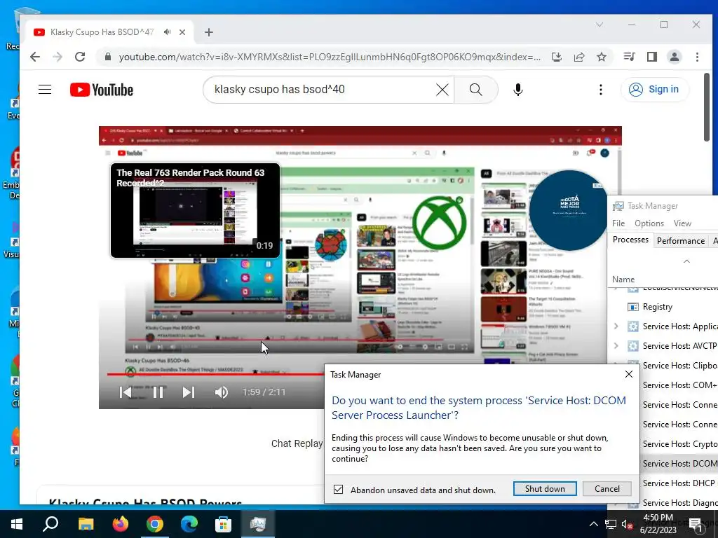Reload the YouTube page
The width and height of the screenshot is (718, 538).
click(x=80, y=57)
